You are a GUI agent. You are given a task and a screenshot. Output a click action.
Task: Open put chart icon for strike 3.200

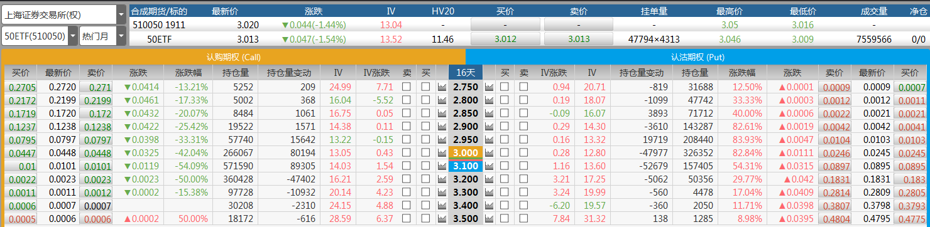pos(489,179)
